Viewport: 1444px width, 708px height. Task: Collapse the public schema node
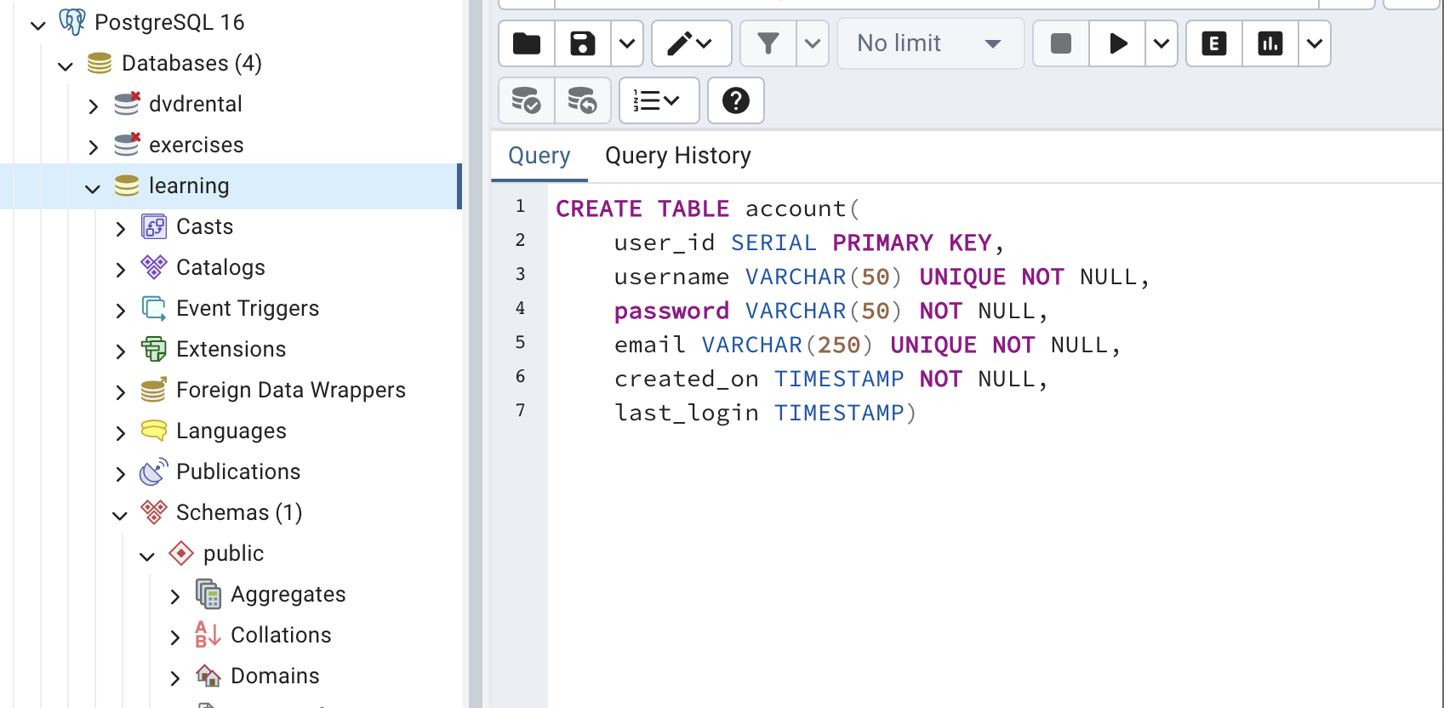click(x=146, y=555)
